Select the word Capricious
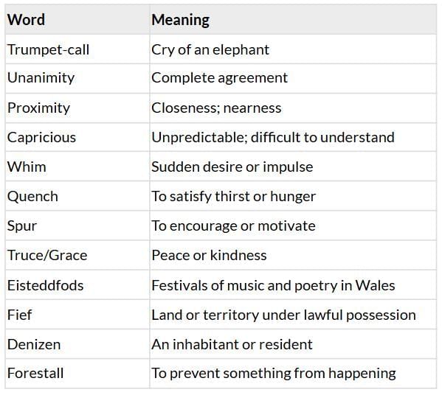442x395 pixels. [x=42, y=138]
